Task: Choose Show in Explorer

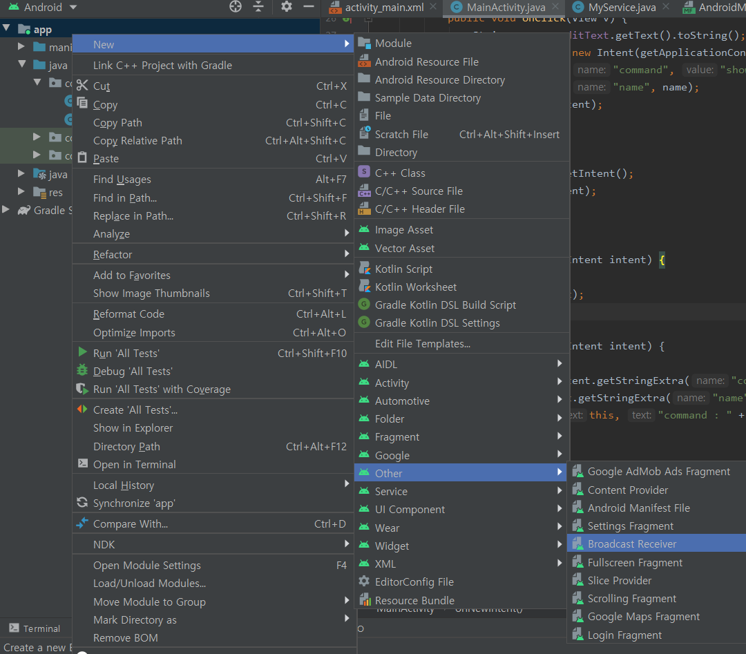Action: click(213, 427)
